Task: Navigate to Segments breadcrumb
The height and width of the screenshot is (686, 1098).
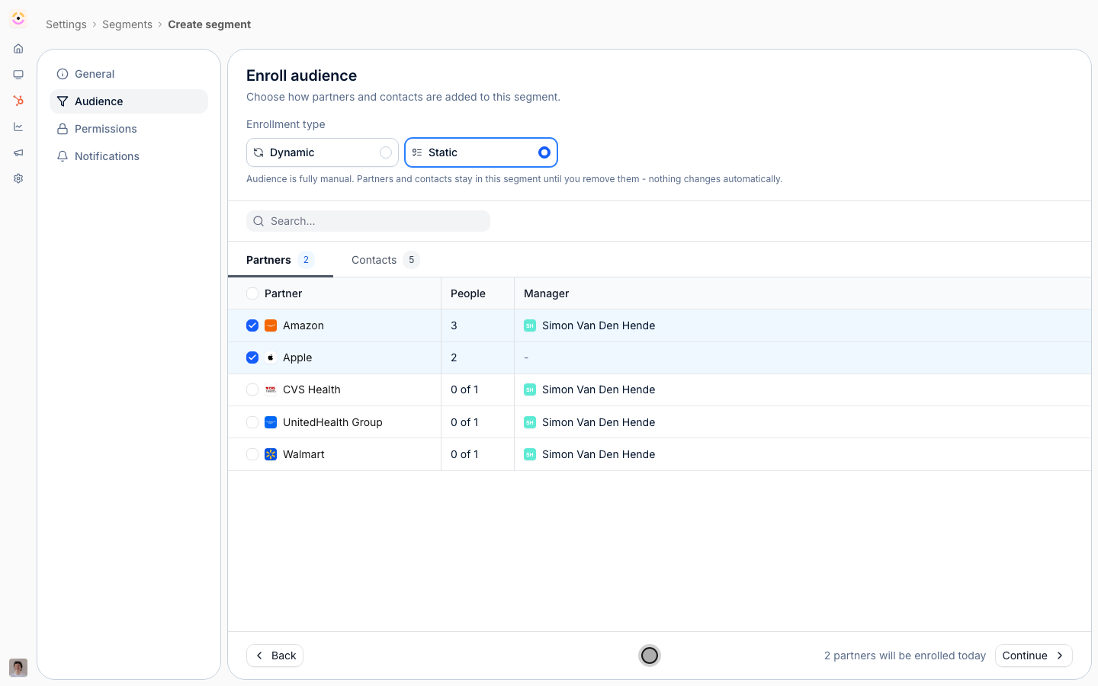Action: 127,24
